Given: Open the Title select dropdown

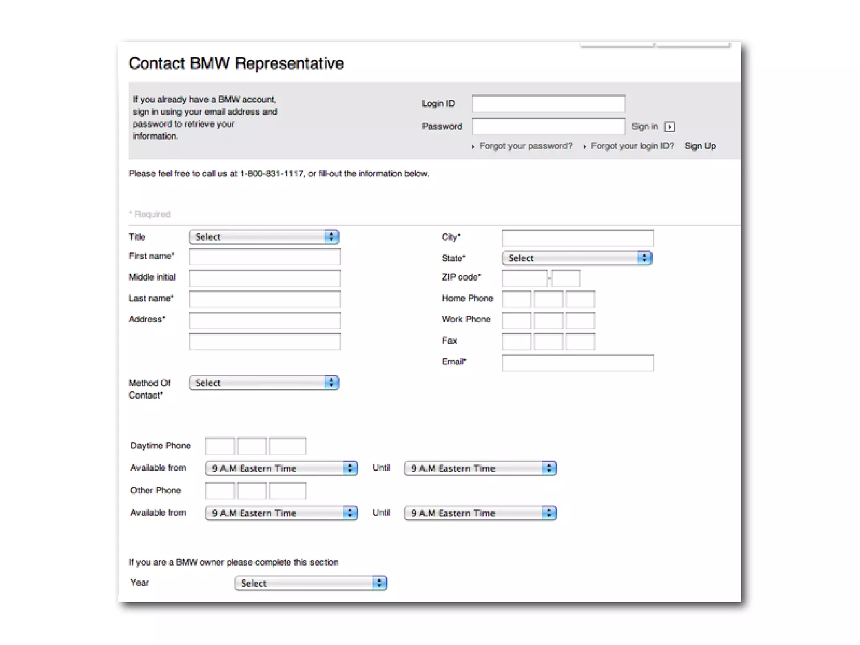Looking at the screenshot, I should [x=264, y=237].
